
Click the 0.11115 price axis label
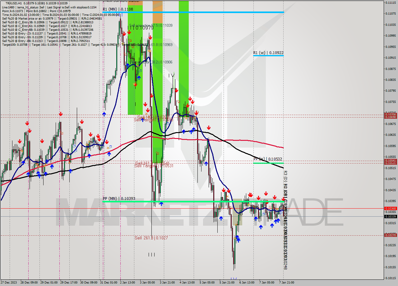coord(390,2)
